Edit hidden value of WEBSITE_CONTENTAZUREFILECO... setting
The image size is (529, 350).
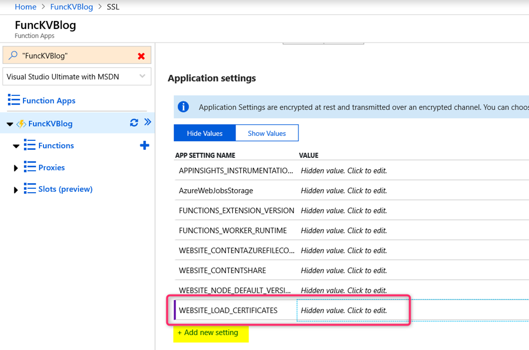tap(344, 250)
